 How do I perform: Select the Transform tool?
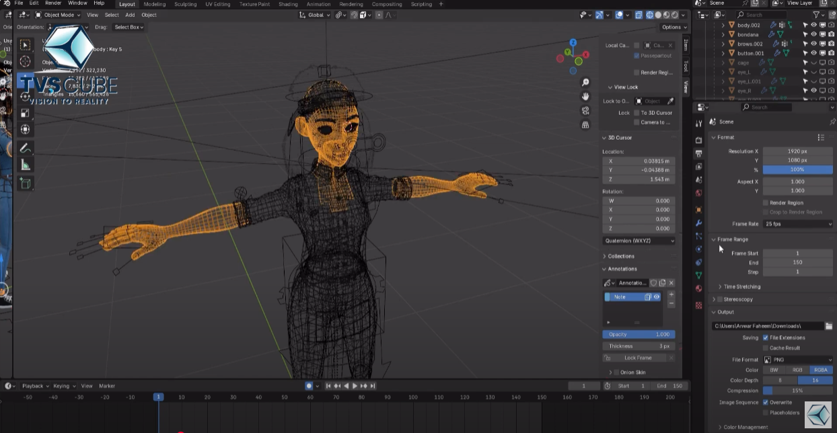click(x=25, y=129)
